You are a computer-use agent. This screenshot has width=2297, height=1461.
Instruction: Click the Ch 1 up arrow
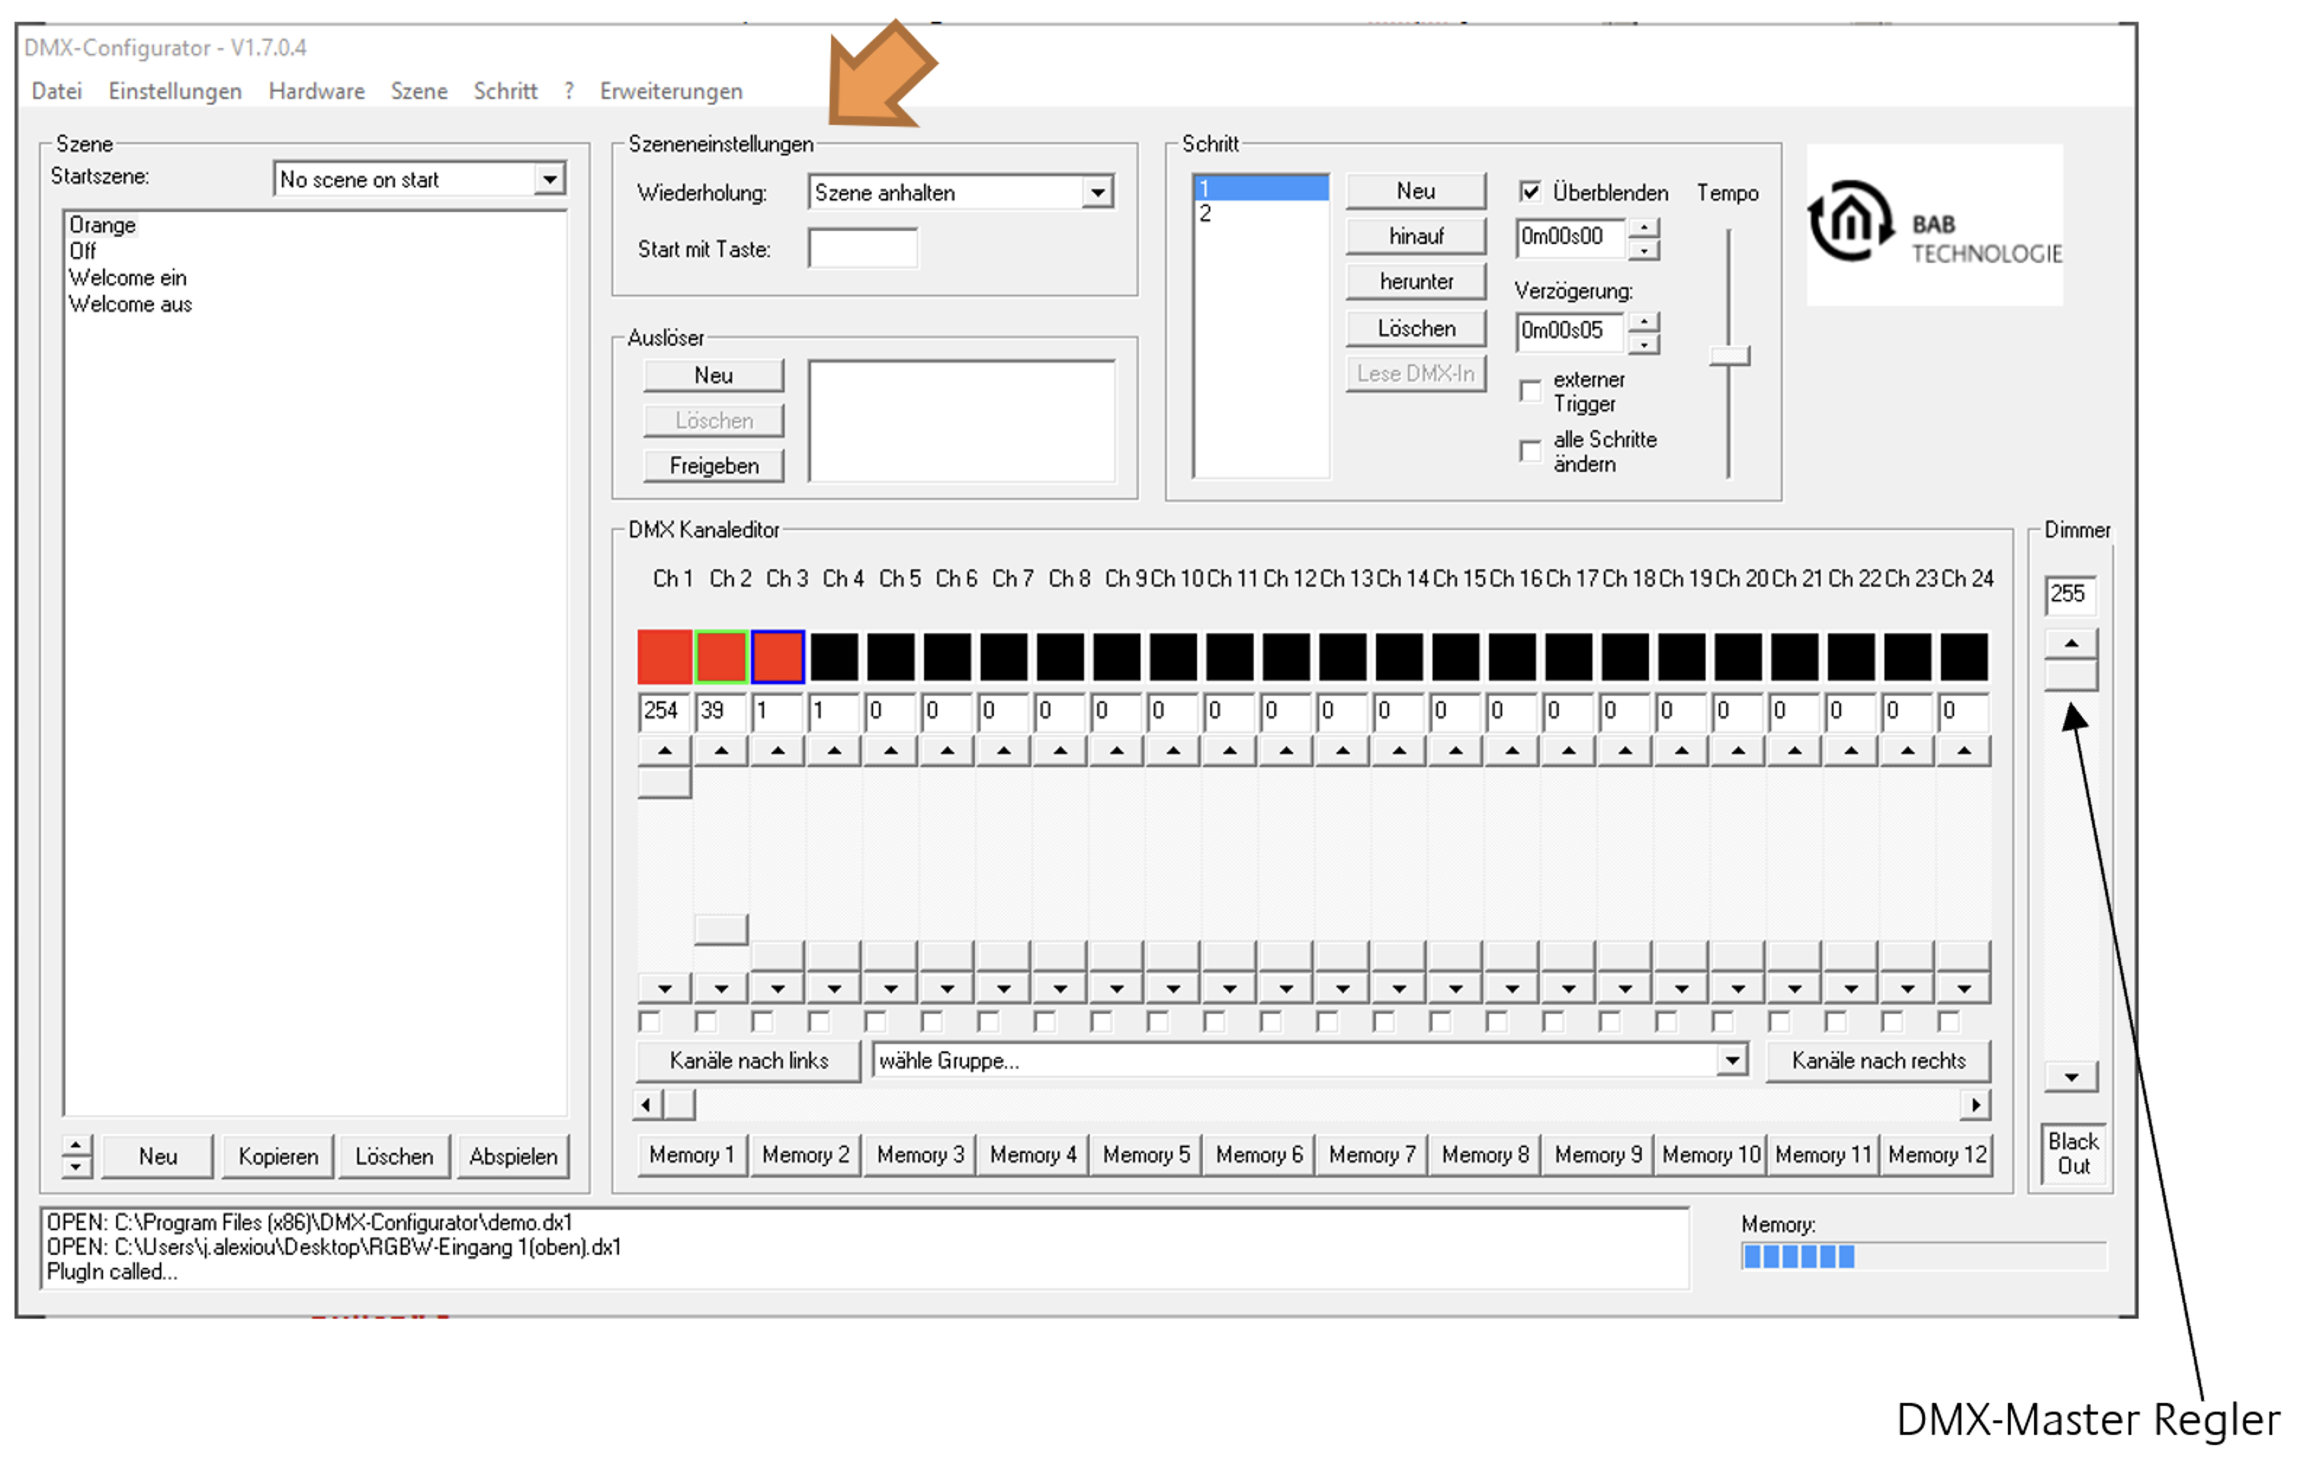point(665,752)
